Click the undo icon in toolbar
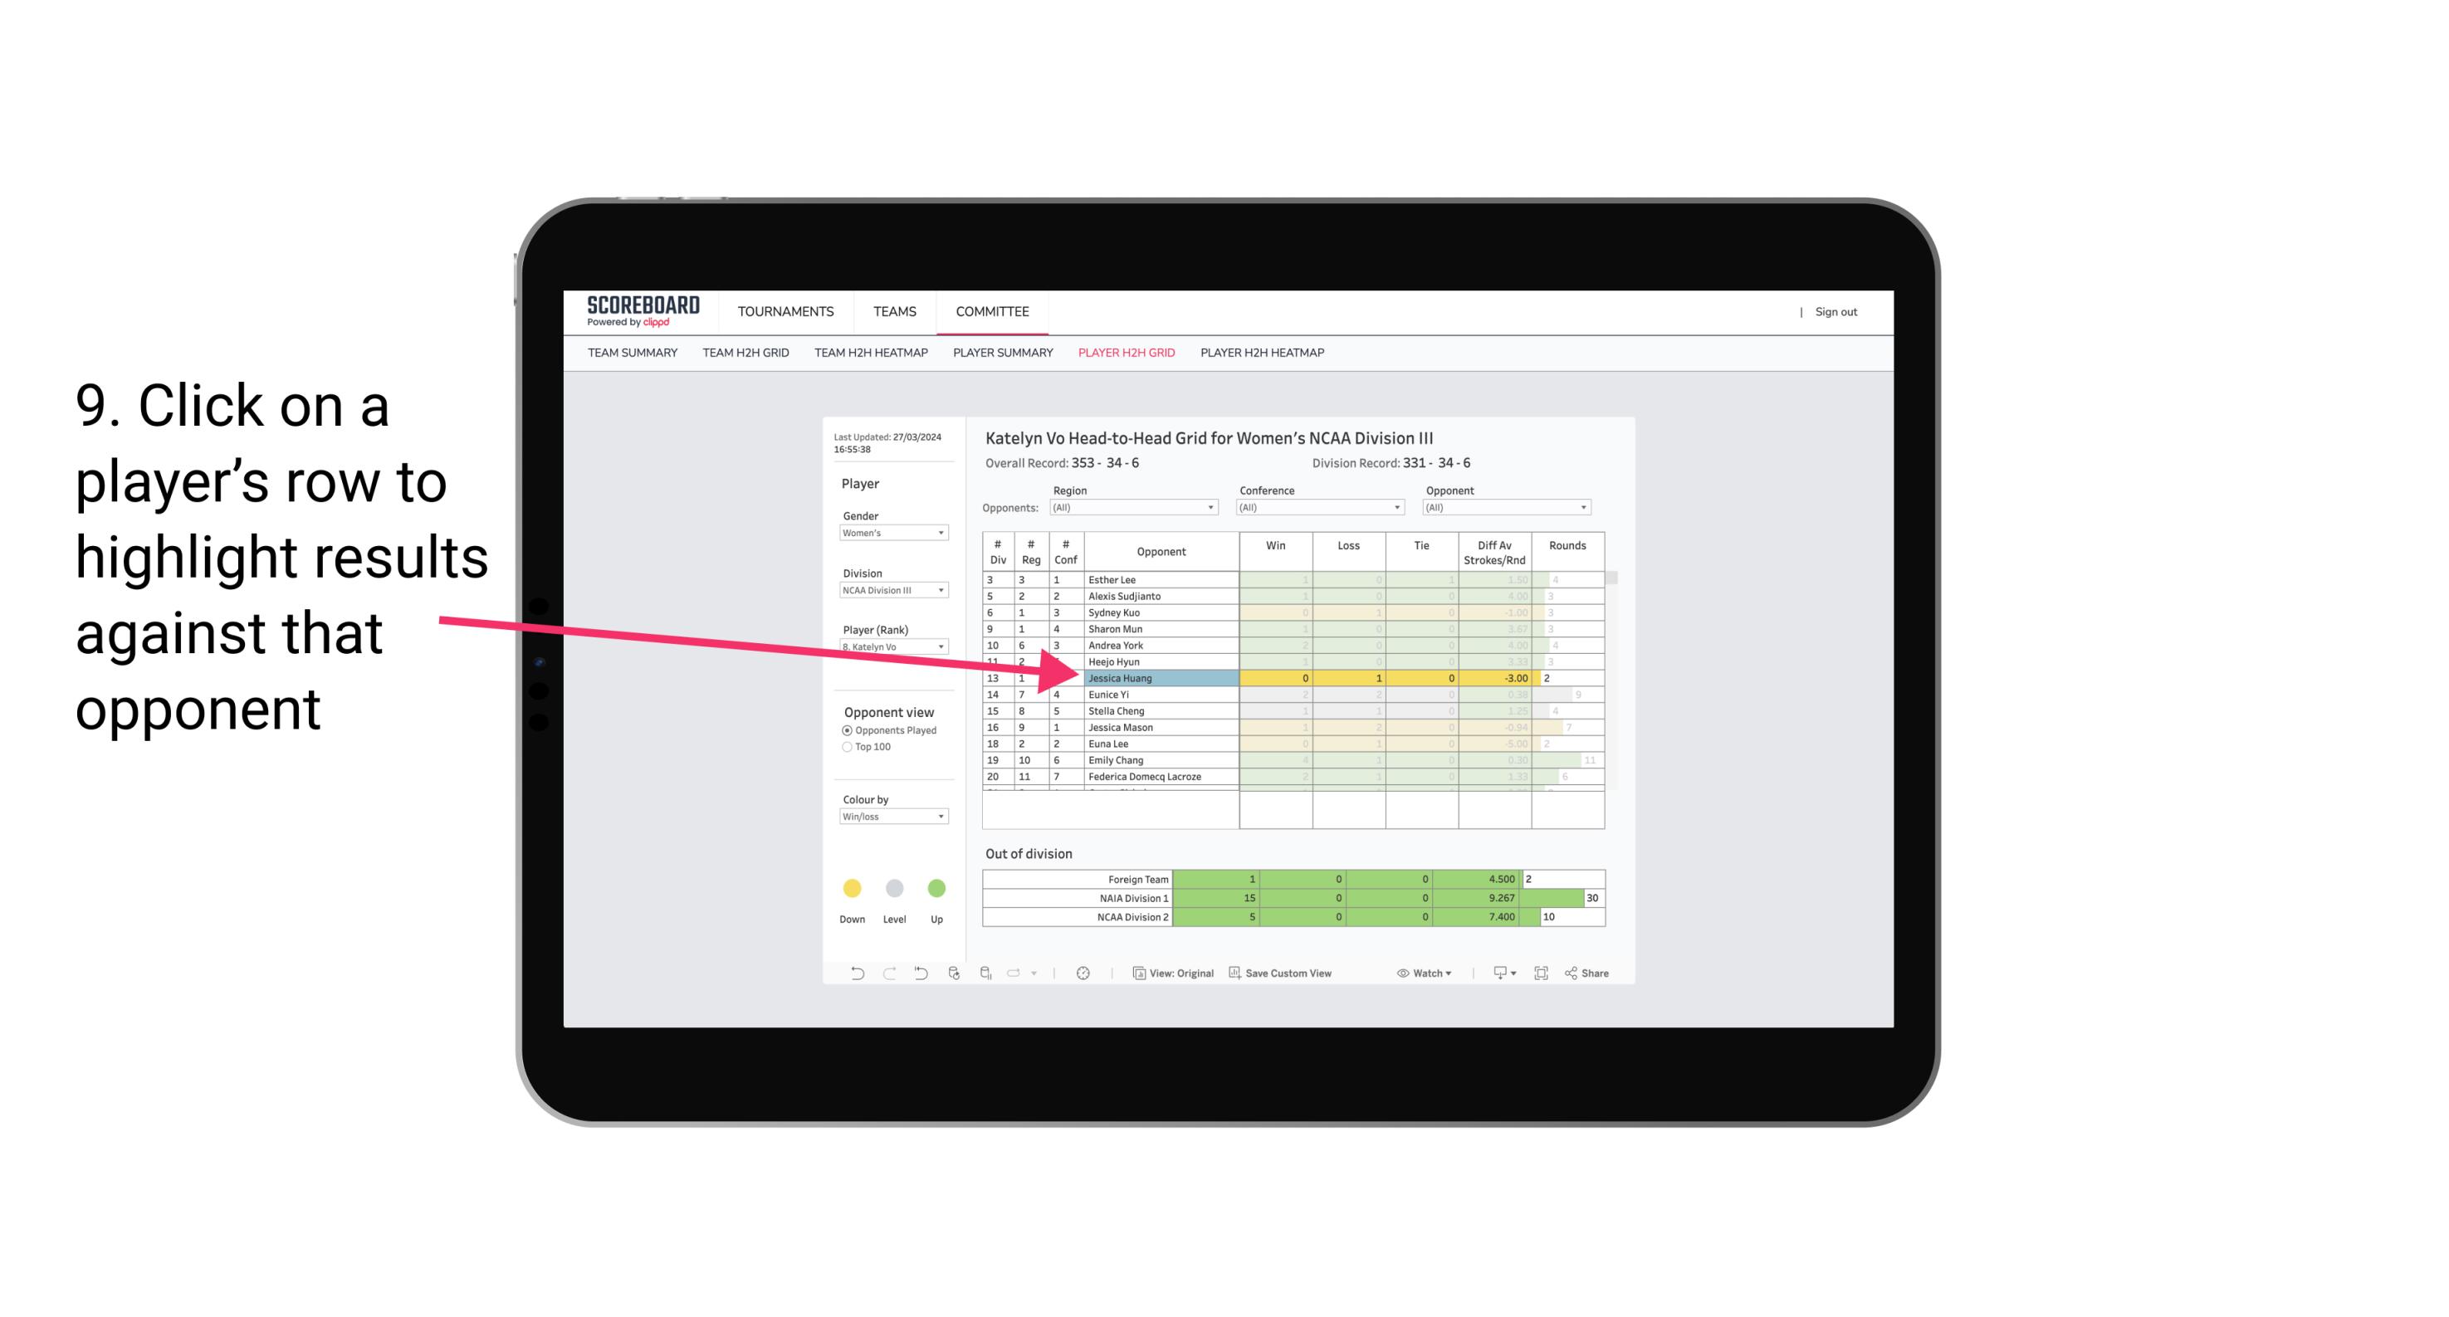Screen dimensions: 2449x1317 [x=848, y=975]
